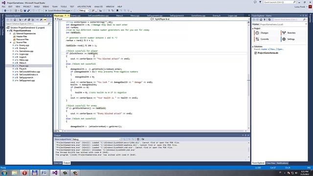Click the Windows Start orb
This screenshot has height=176, width=313.
click(x=4, y=173)
